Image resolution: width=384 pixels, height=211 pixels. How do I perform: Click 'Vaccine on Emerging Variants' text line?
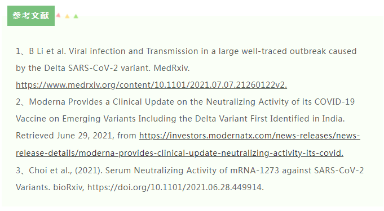tap(76, 119)
